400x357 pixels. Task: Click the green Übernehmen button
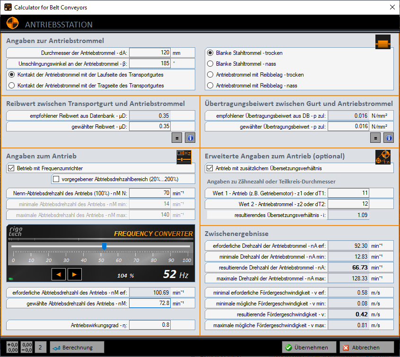click(309, 347)
